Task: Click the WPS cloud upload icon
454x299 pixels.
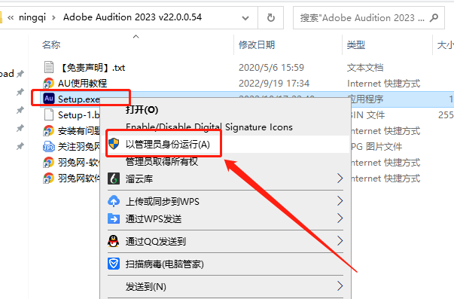Action: click(x=114, y=201)
